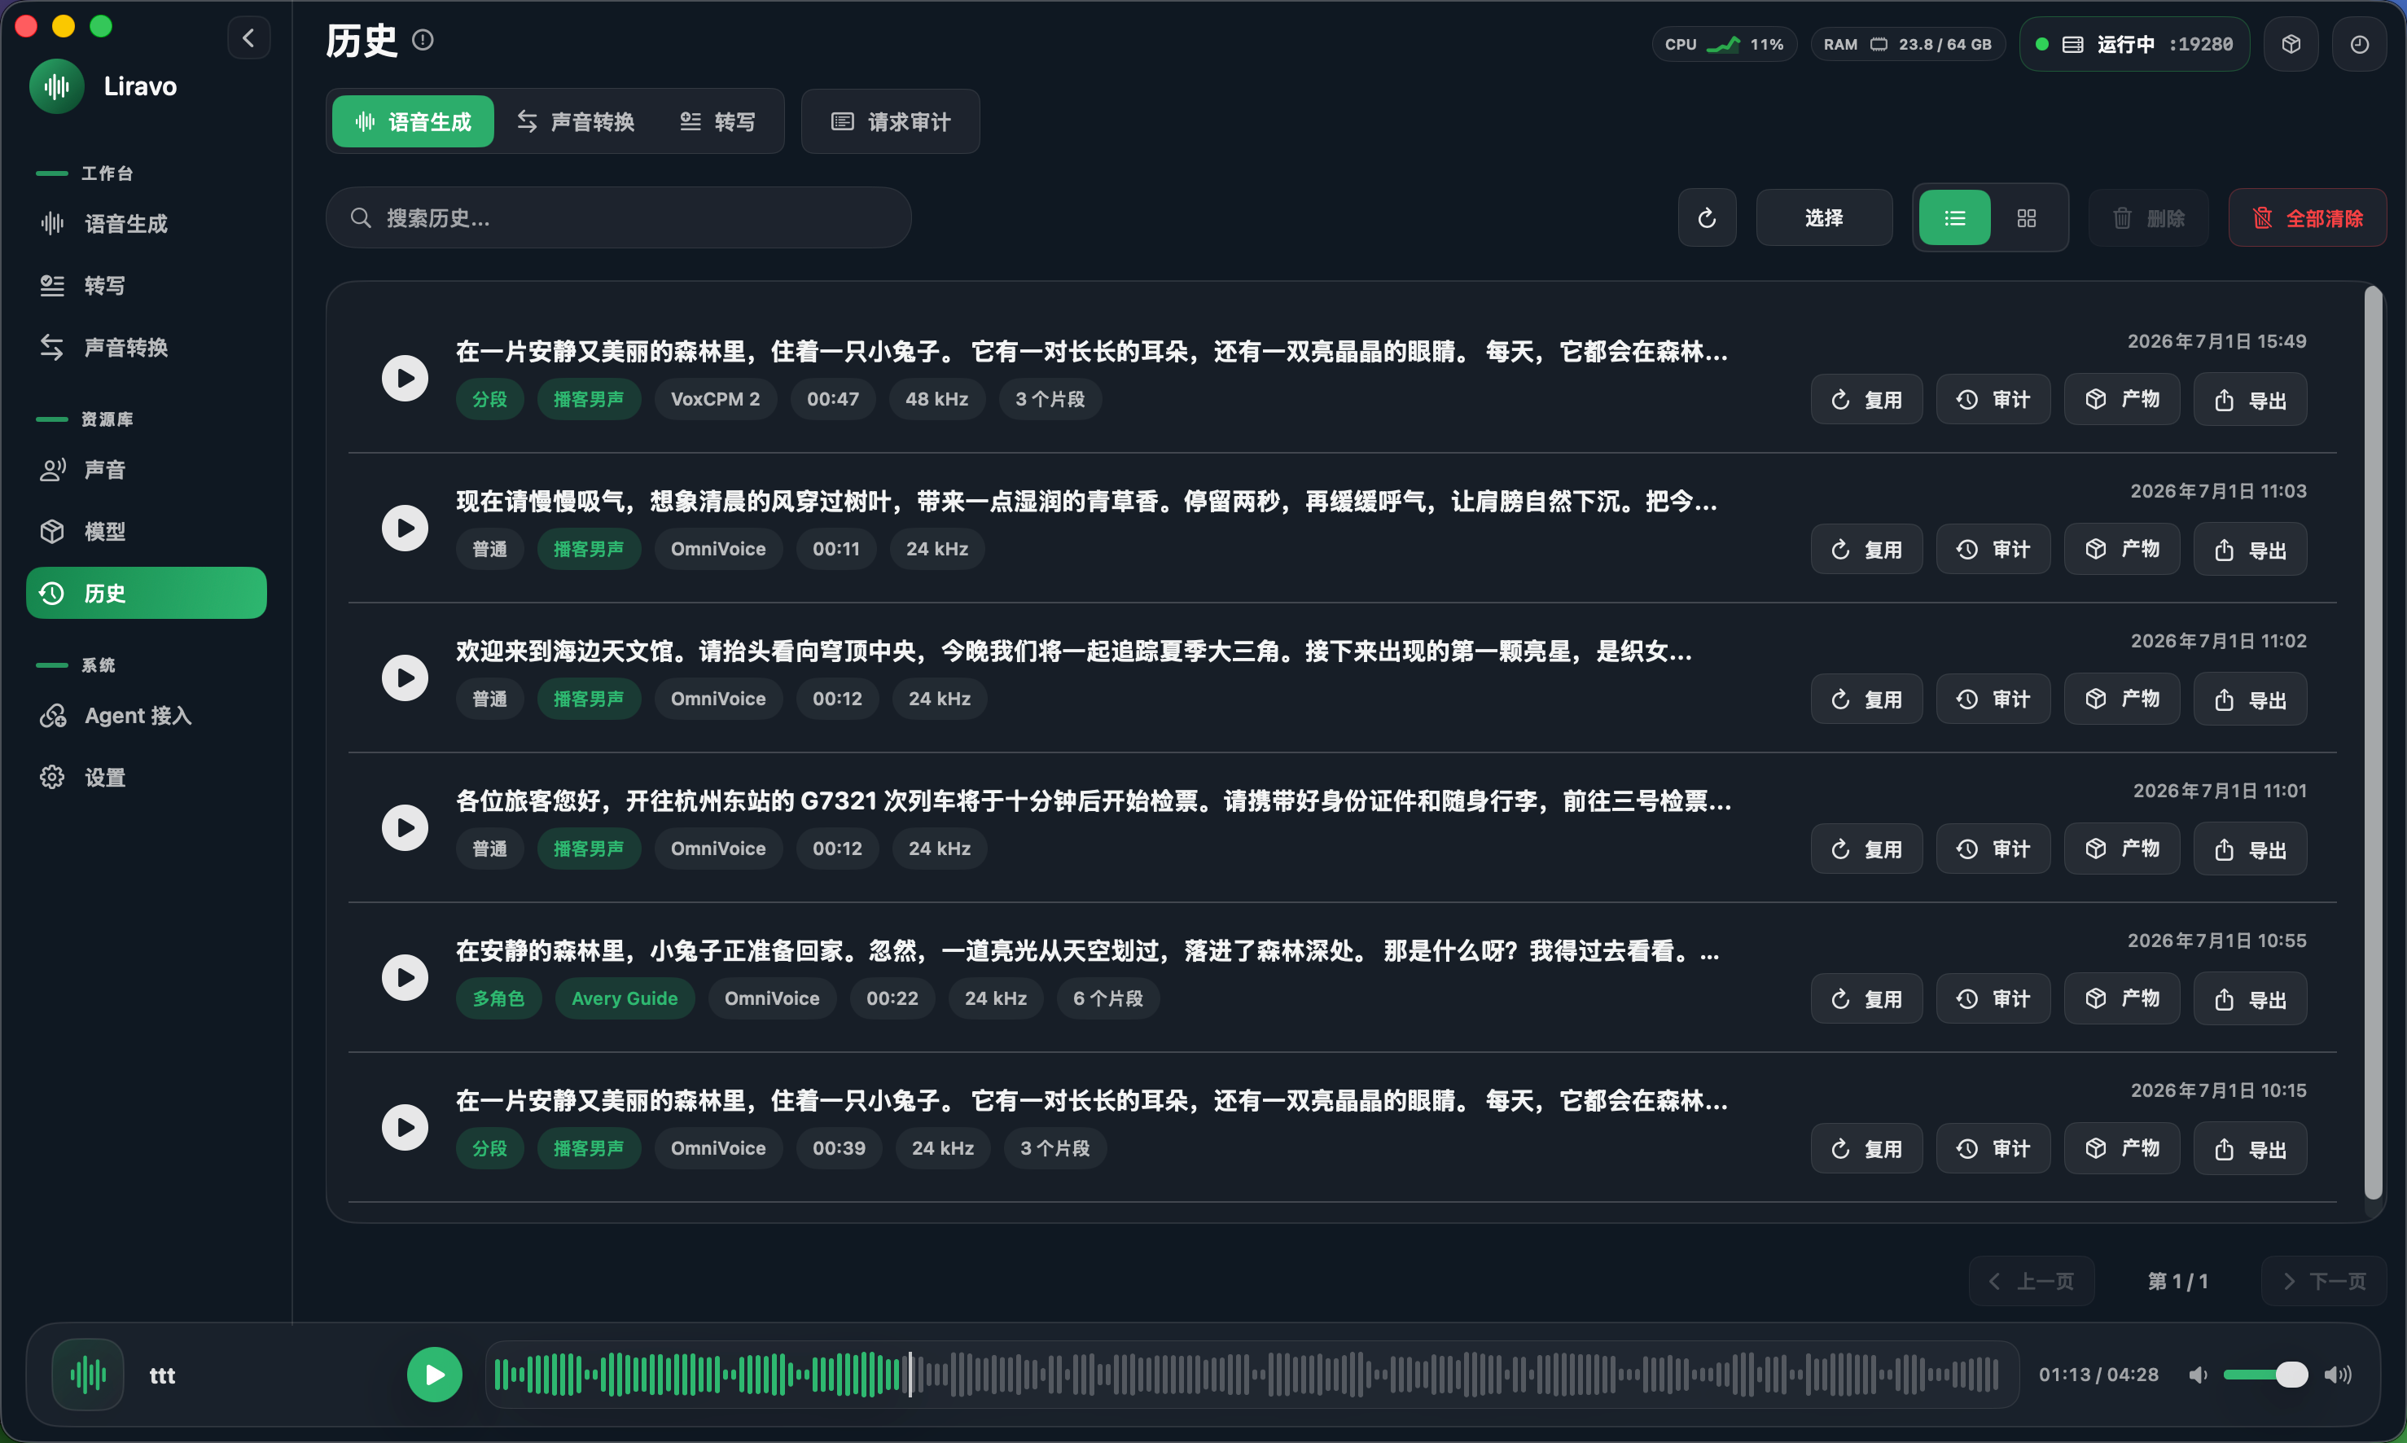Image resolution: width=2407 pixels, height=1443 pixels.
Task: Click 导出 on the 10:55 entry
Action: point(2250,998)
